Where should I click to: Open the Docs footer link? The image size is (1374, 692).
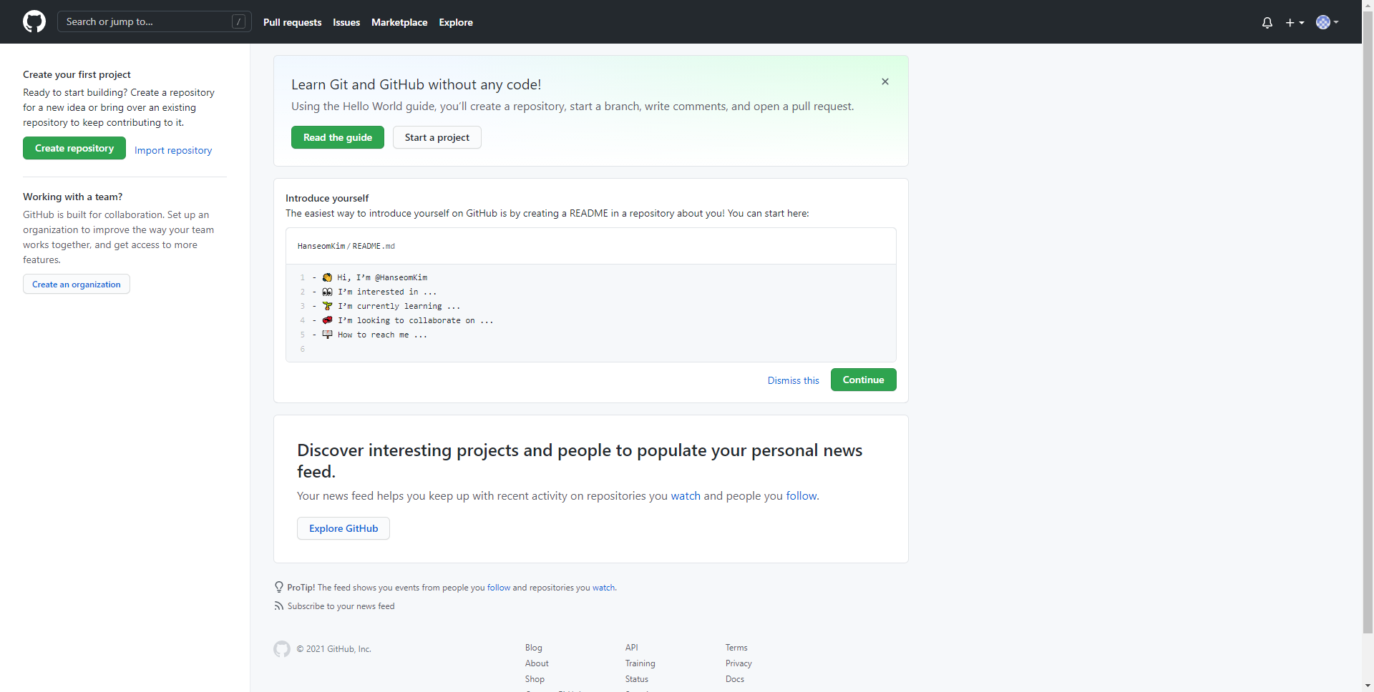[735, 679]
